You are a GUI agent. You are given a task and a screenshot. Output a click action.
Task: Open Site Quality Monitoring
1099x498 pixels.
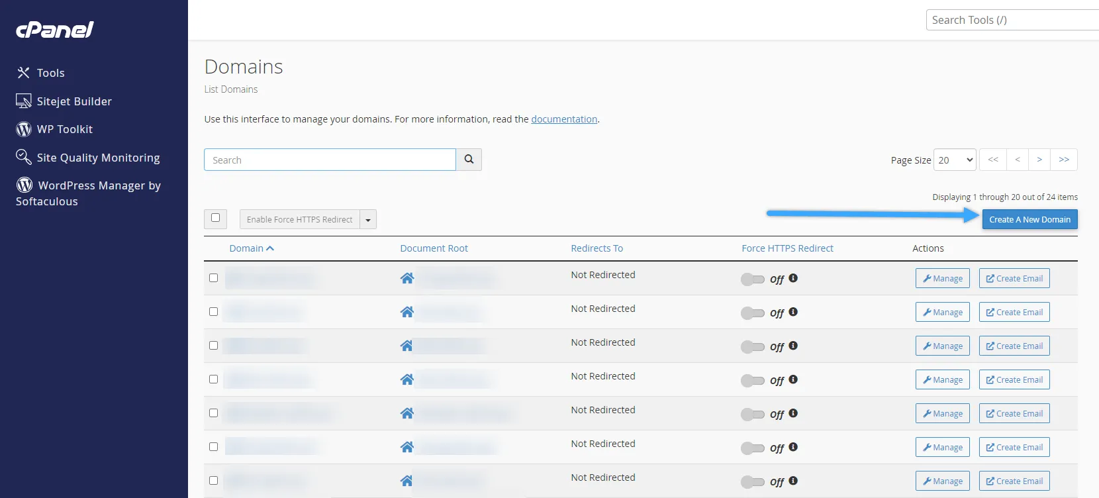tap(88, 158)
